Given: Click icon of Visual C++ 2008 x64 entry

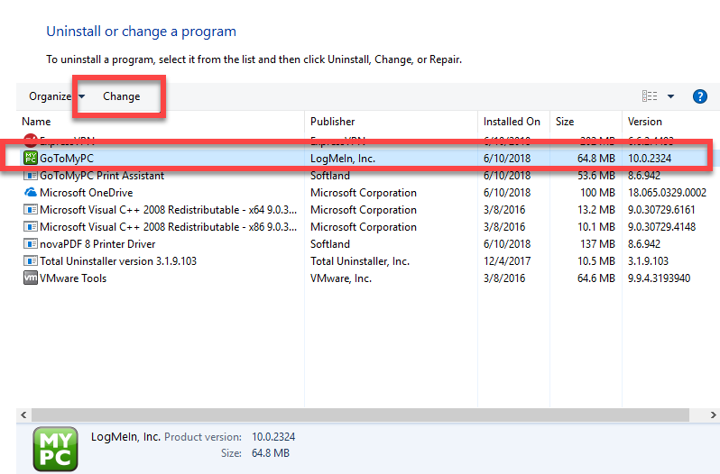Looking at the screenshot, I should (x=31, y=209).
